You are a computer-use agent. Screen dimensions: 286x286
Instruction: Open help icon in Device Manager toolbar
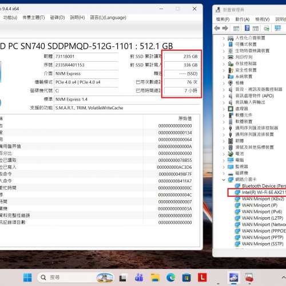(247, 28)
